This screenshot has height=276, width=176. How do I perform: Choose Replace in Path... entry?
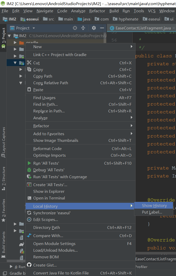click(x=81, y=111)
